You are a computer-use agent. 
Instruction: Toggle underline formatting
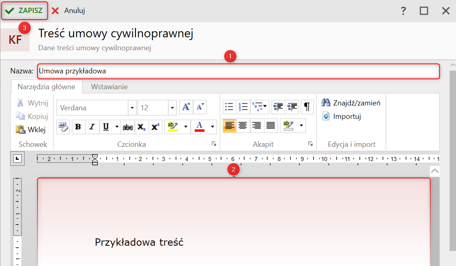106,127
